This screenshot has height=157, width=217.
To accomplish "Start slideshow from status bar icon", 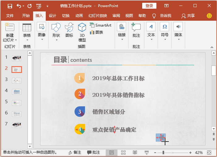I will [x=147, y=153].
